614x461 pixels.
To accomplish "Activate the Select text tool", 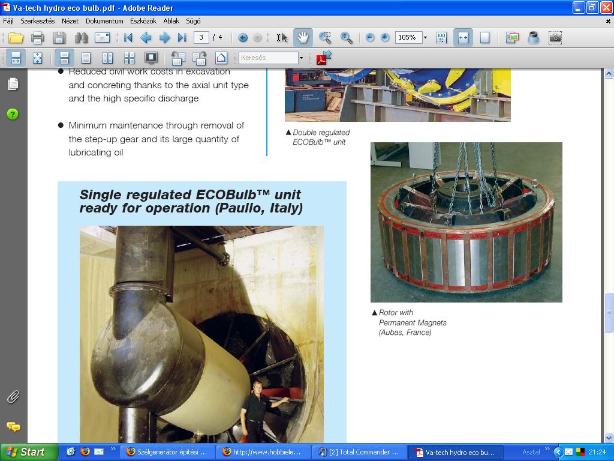I will pyautogui.click(x=282, y=38).
